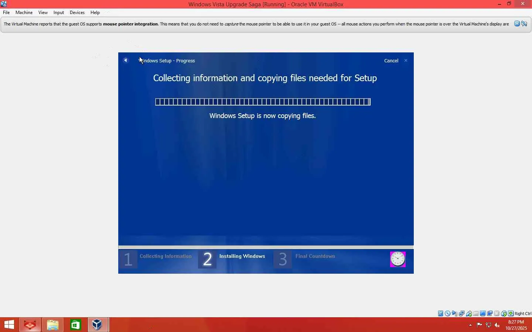Open the Help menu
The height and width of the screenshot is (332, 532).
(95, 13)
